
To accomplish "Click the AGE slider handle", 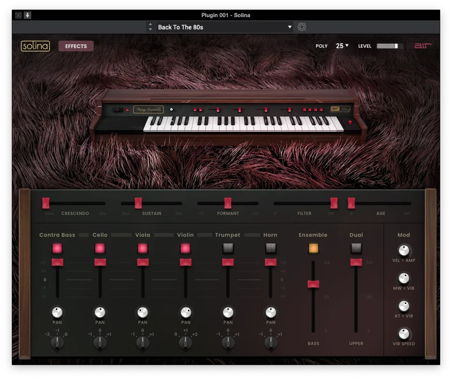I will coord(351,203).
